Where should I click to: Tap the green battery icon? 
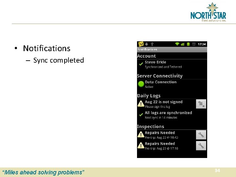click(x=188, y=44)
